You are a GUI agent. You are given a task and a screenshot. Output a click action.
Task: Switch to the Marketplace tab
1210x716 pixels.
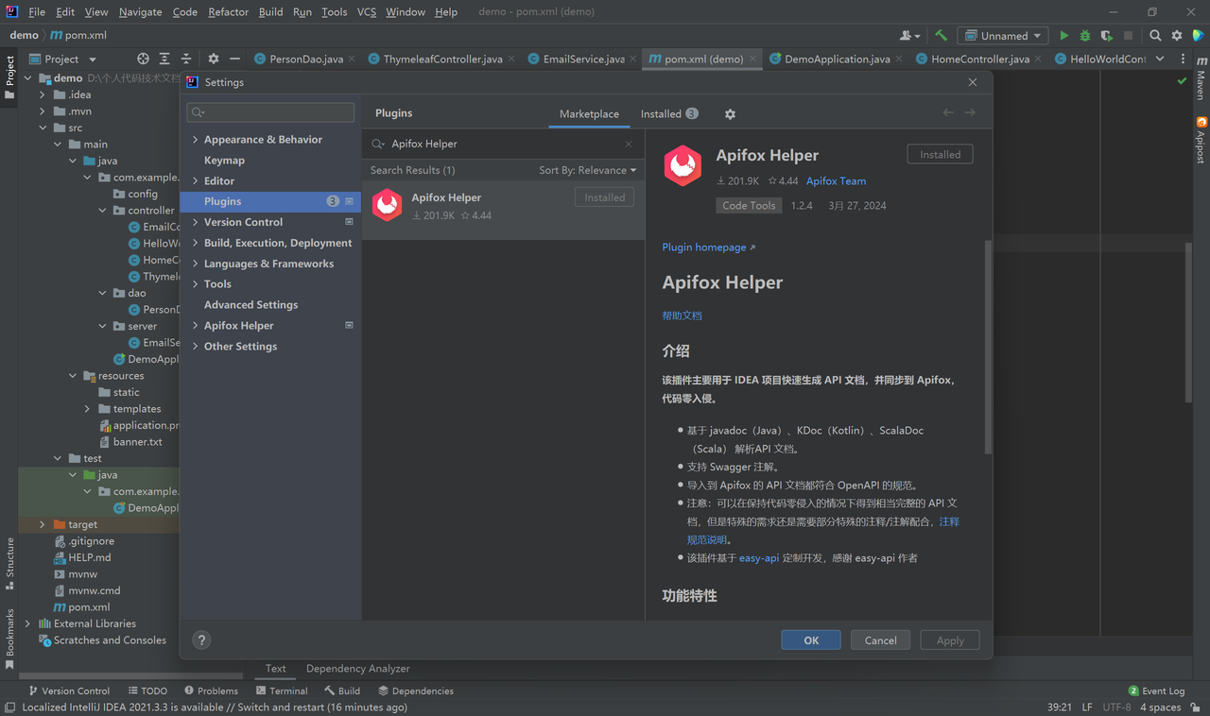[589, 113]
